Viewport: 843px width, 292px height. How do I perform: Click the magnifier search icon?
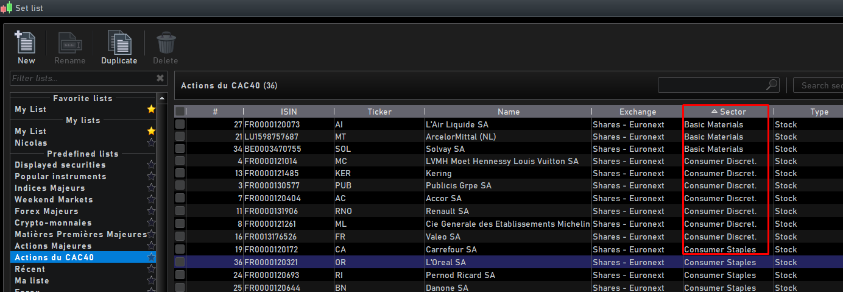coord(772,85)
